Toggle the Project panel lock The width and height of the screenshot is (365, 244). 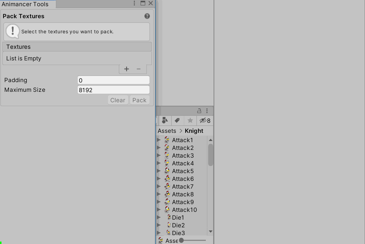199,111
